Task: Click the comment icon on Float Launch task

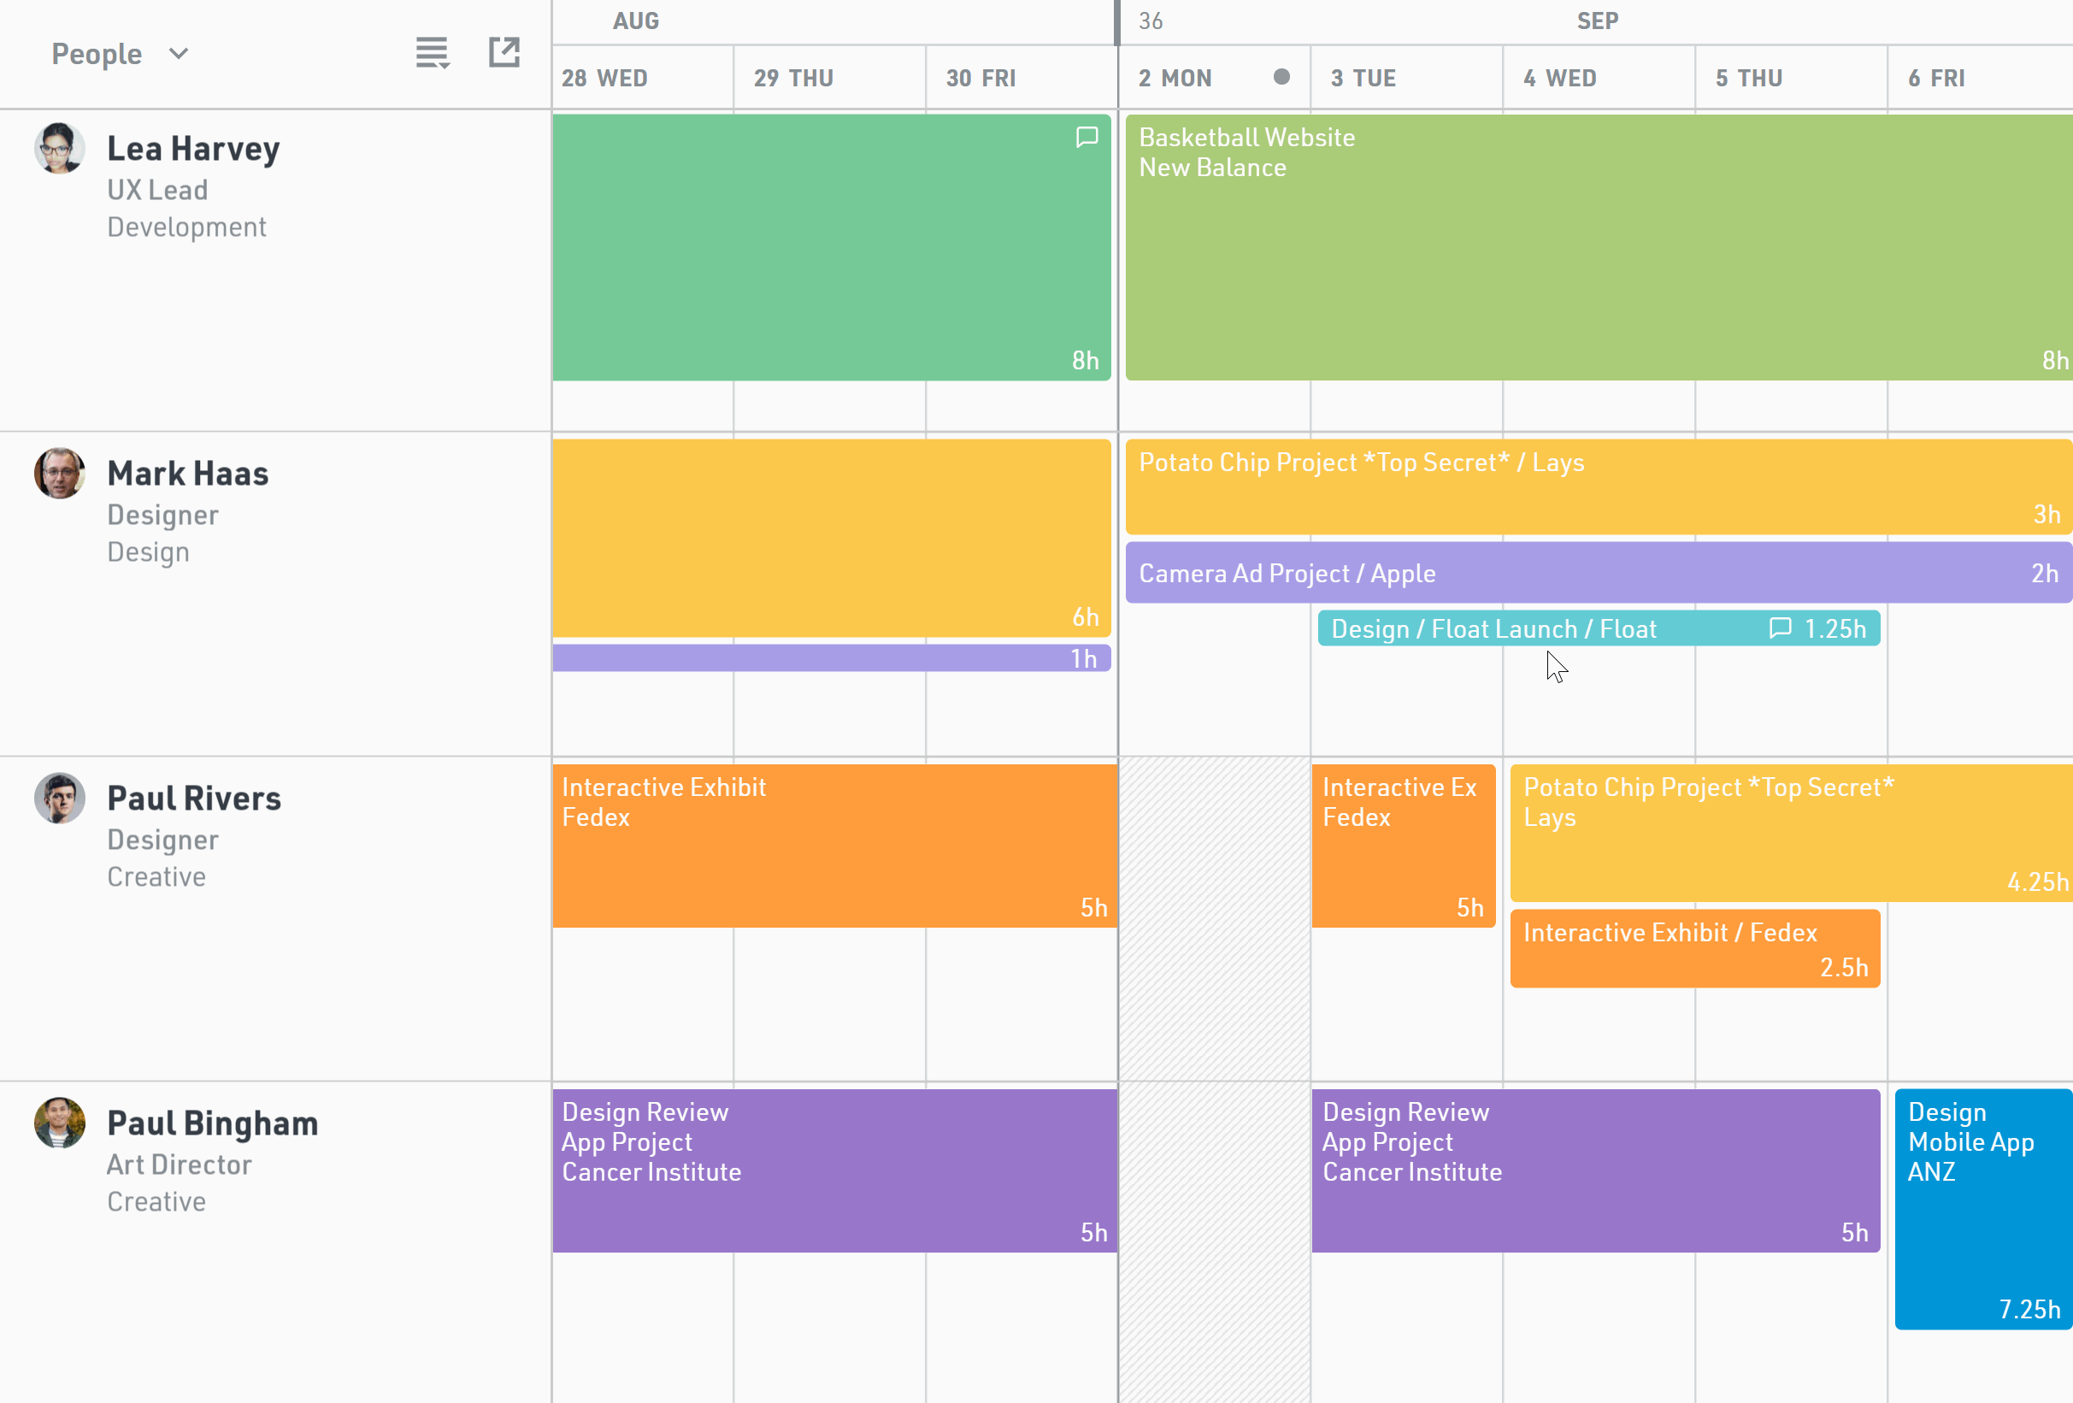Action: coord(1780,628)
